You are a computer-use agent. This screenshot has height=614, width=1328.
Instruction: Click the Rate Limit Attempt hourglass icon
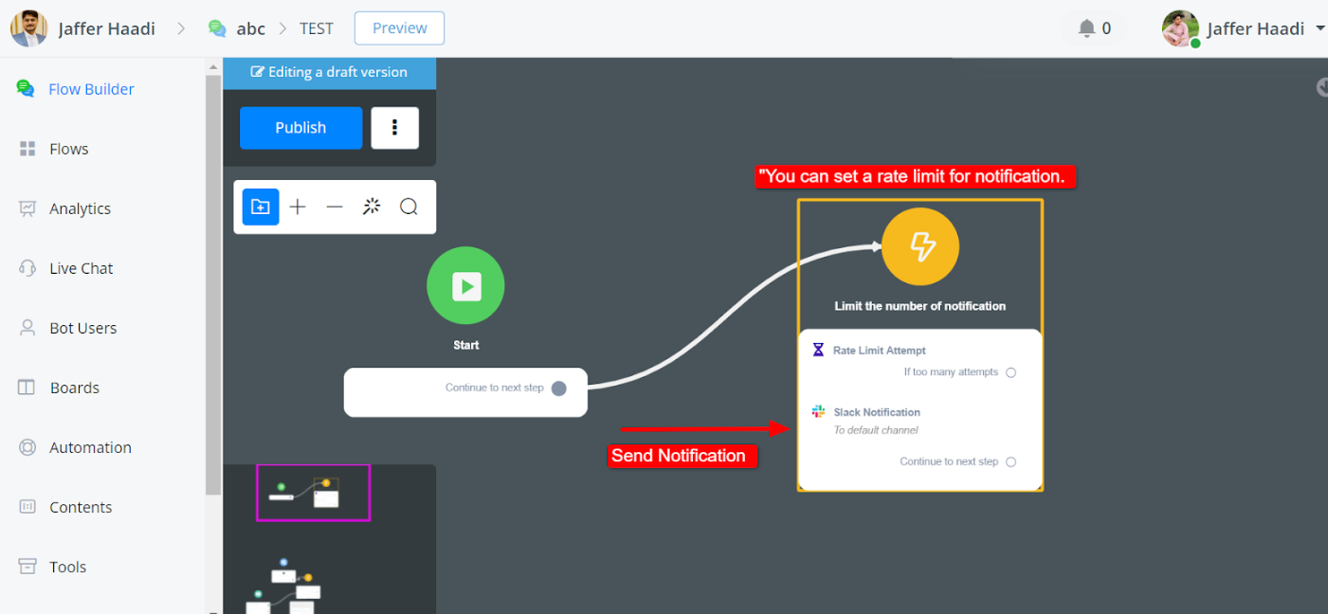[x=819, y=350]
